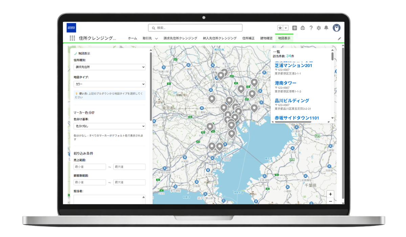Image resolution: width=406 pixels, height=237 pixels.
Task: Switch to the 建物確認 tab
Action: [x=266, y=38]
